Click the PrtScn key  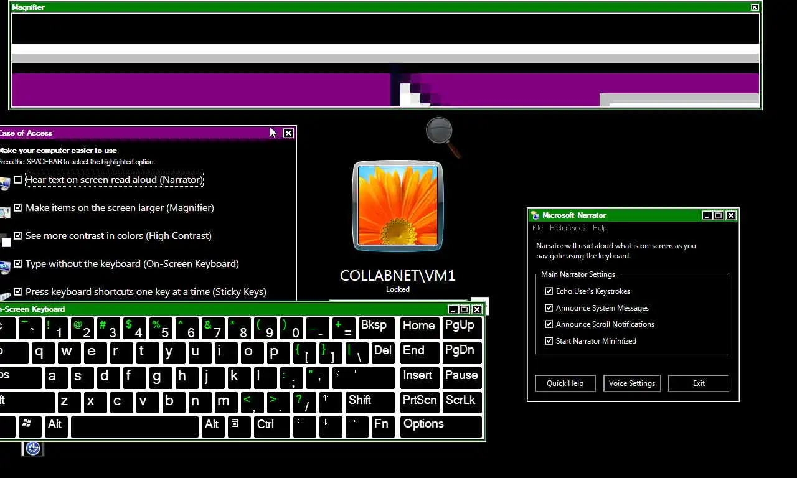(419, 402)
